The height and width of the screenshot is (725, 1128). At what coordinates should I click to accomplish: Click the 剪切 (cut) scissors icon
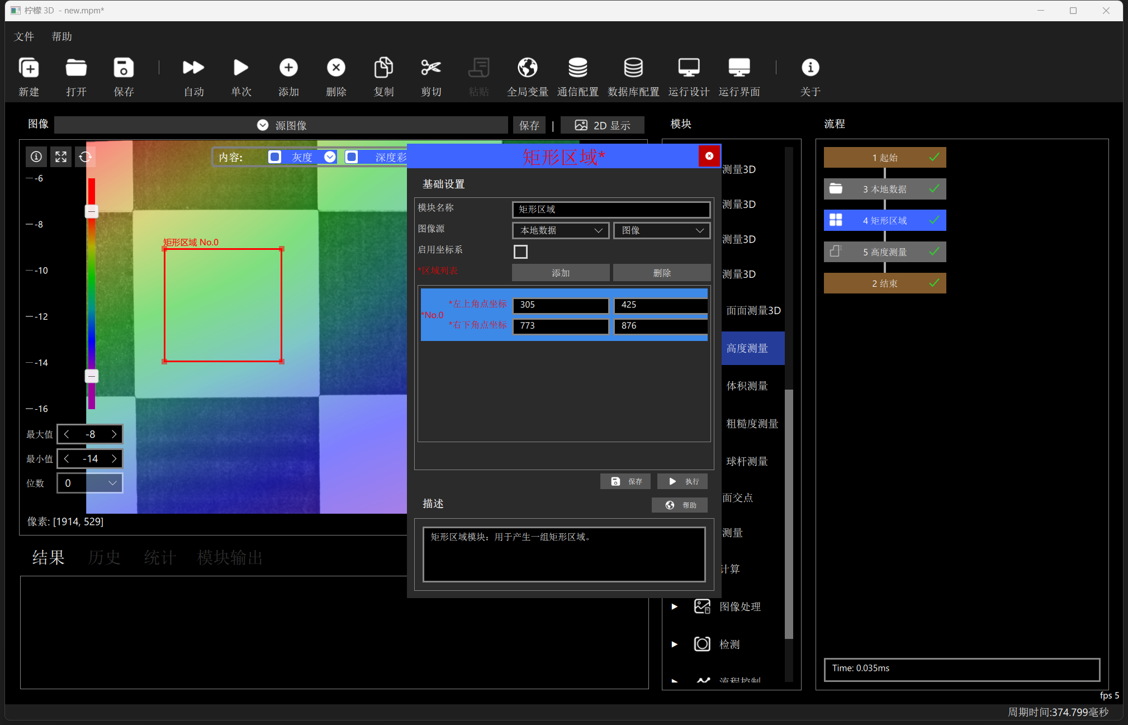(x=431, y=68)
